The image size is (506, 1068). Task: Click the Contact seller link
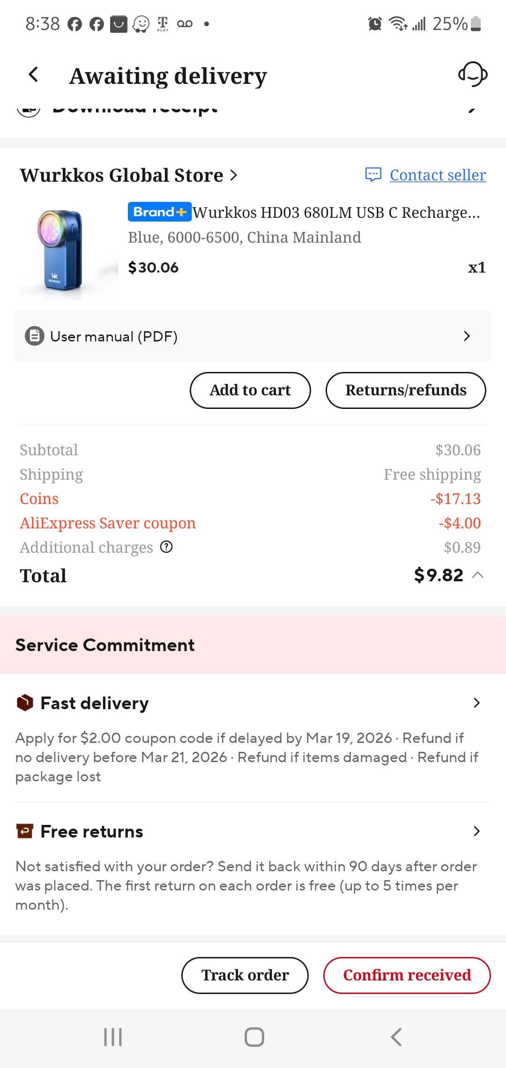click(438, 175)
